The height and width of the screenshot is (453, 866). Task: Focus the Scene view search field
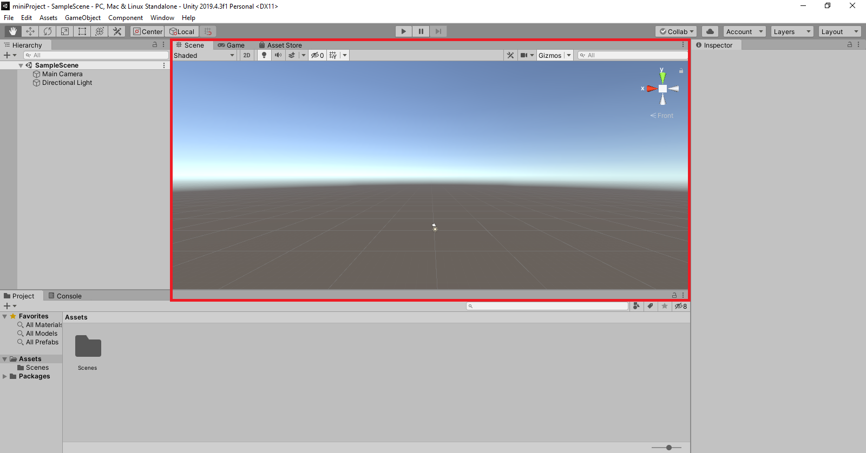tap(633, 55)
